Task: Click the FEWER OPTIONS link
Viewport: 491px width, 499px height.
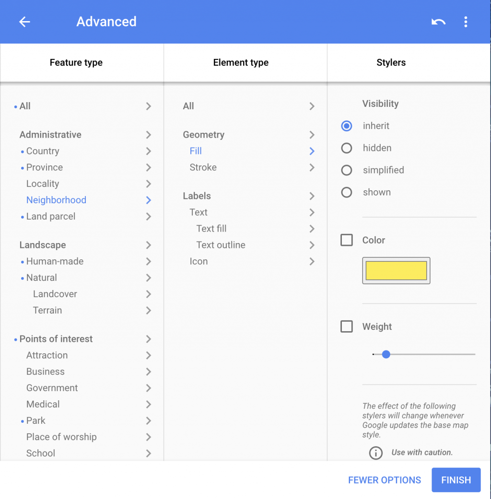Action: tap(385, 480)
